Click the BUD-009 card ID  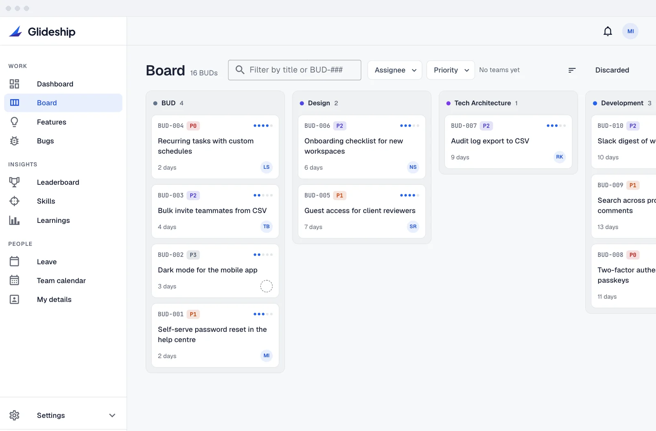(x=610, y=185)
